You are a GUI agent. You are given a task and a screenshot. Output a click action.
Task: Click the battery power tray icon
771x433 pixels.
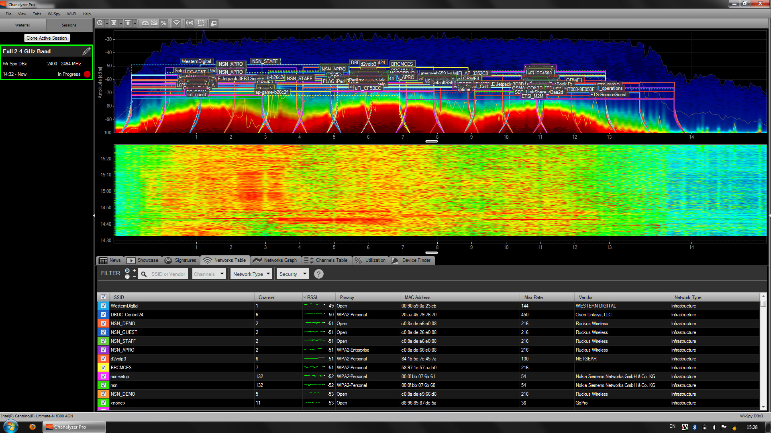[x=704, y=427]
